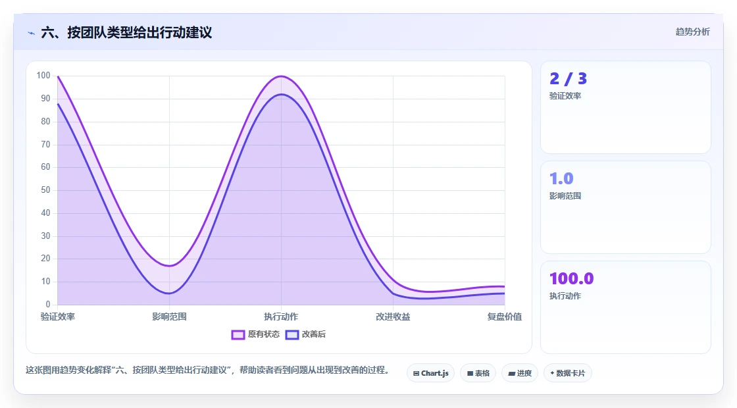Click the 100 y-axis tick label
Screen dimensions: 737x408
click(x=43, y=75)
